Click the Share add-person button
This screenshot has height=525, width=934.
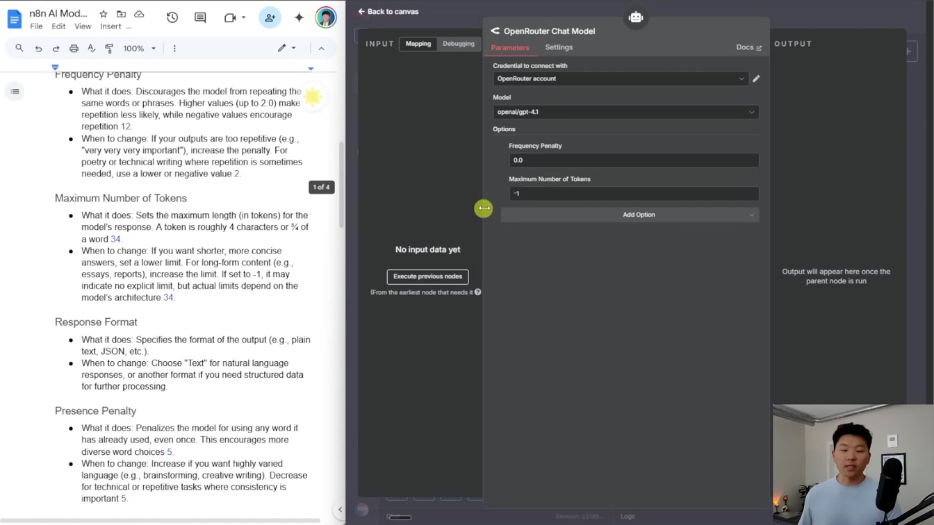coord(270,17)
